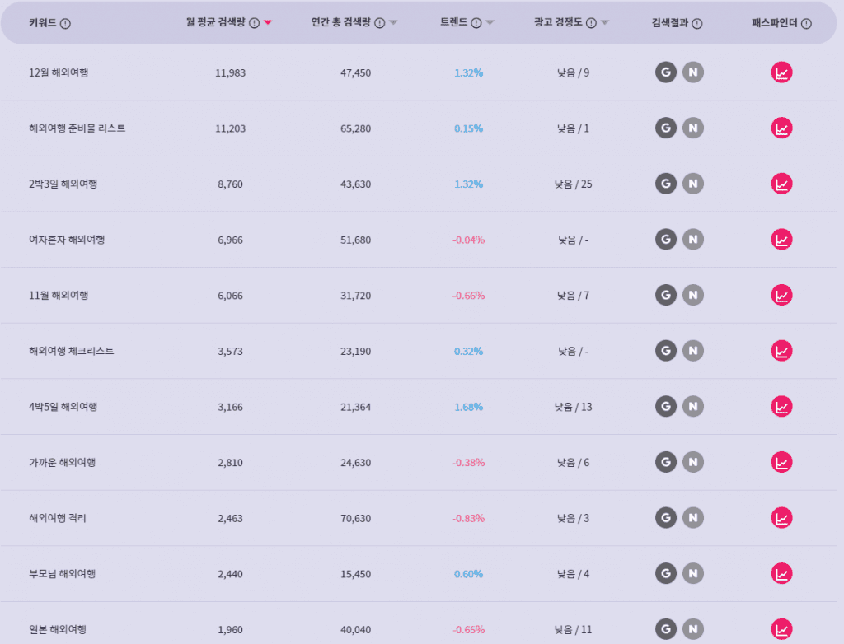
Task: Open Pathfinder chart for 일본 해외여행
Action: (781, 629)
